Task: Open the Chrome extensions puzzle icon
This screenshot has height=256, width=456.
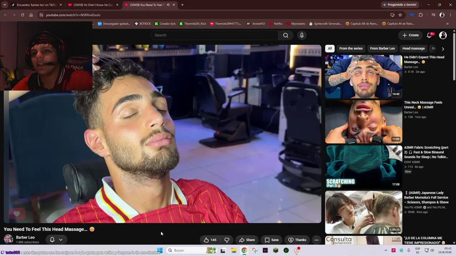Action: point(421,15)
